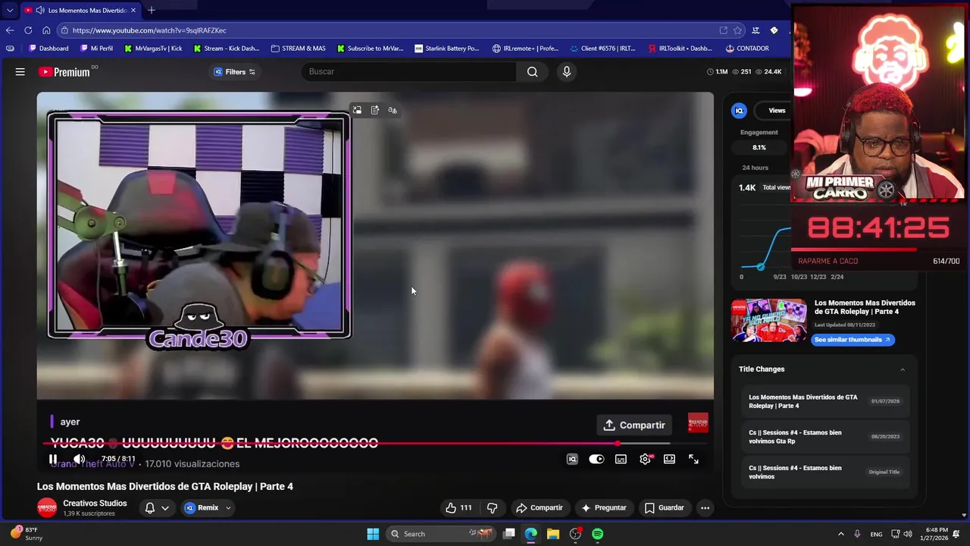Go to YouTube Premium home logo
The height and width of the screenshot is (546, 970).
65,72
